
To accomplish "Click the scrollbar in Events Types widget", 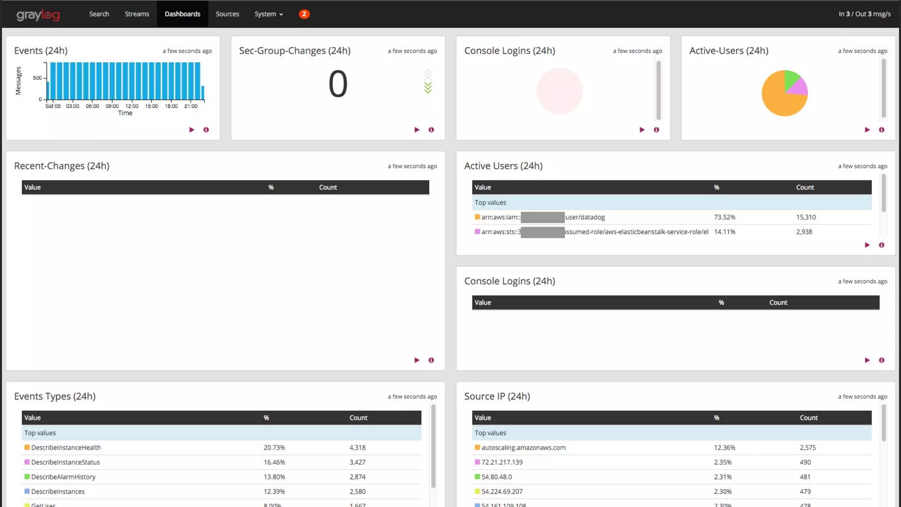I will (x=433, y=446).
